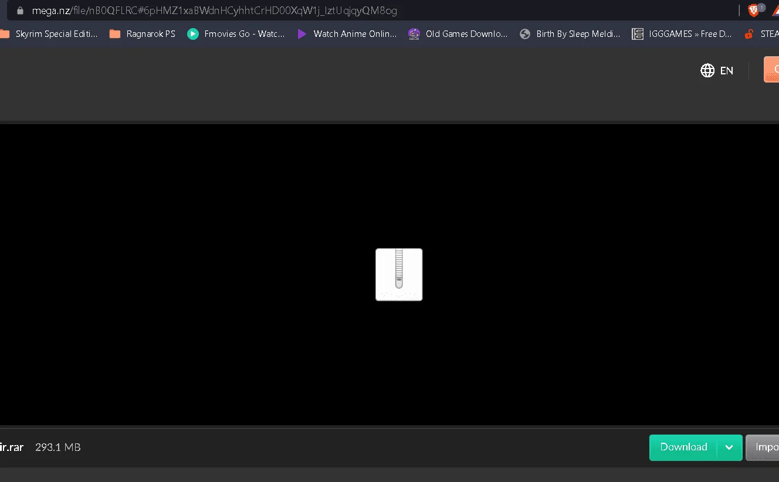
Task: Open the IGGGAMES Free Download bookmark
Action: 682,34
